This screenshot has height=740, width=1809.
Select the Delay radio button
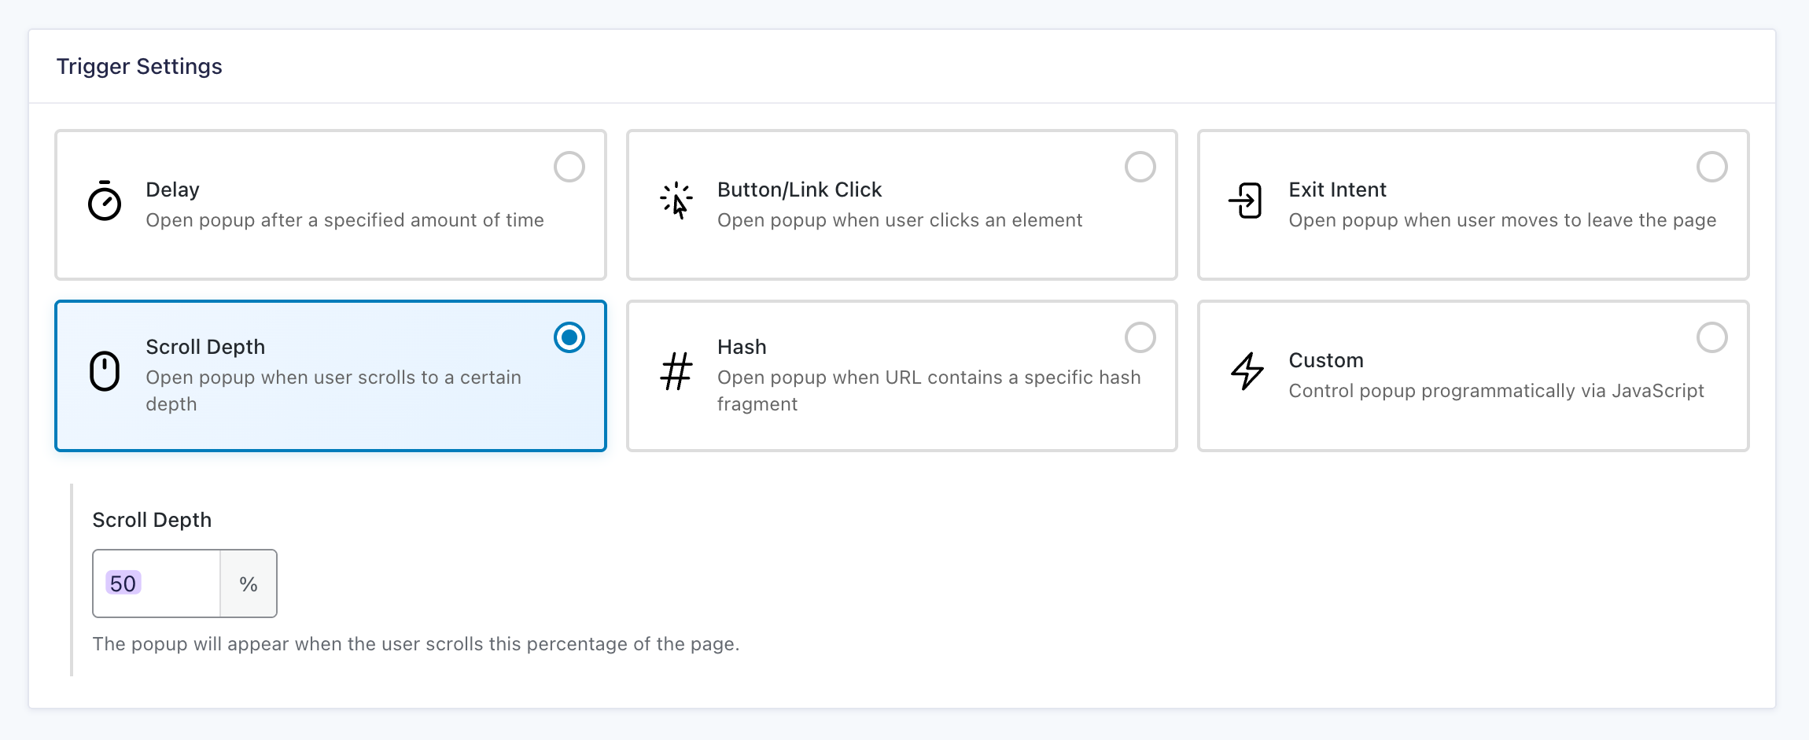tap(569, 167)
